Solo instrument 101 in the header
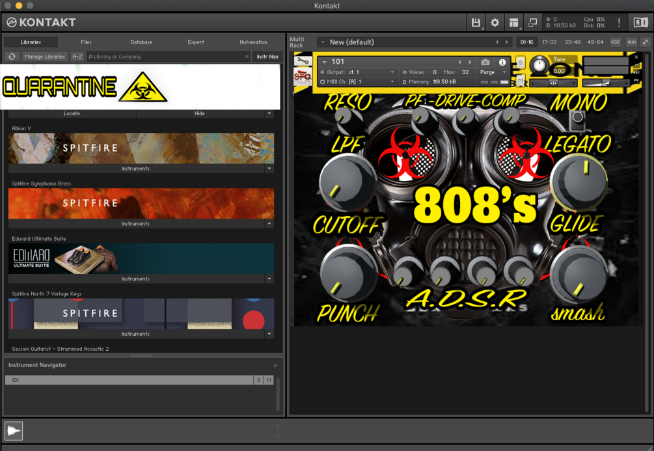This screenshot has height=451, width=654. point(520,62)
